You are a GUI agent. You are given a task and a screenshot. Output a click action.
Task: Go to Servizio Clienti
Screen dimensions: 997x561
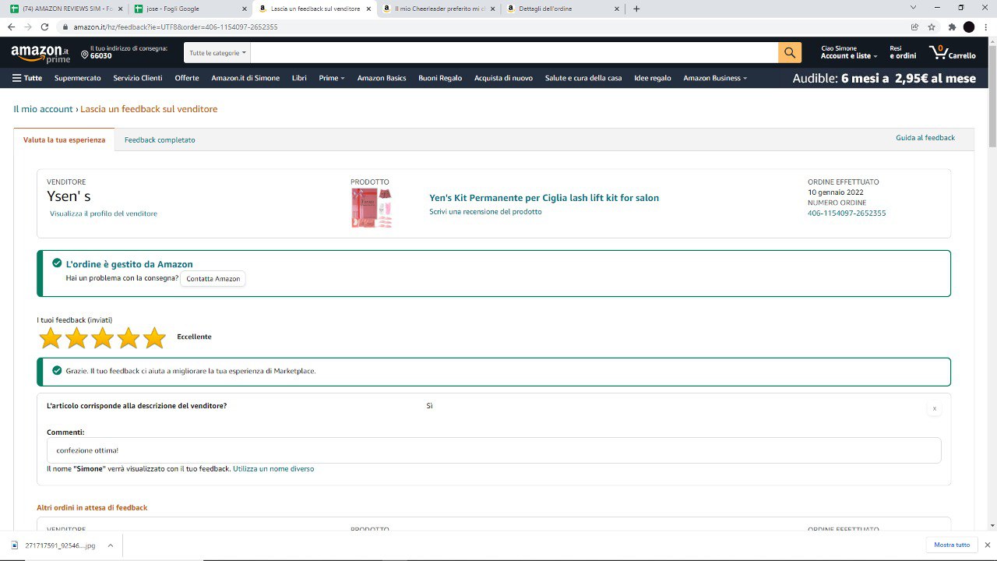[x=138, y=78]
